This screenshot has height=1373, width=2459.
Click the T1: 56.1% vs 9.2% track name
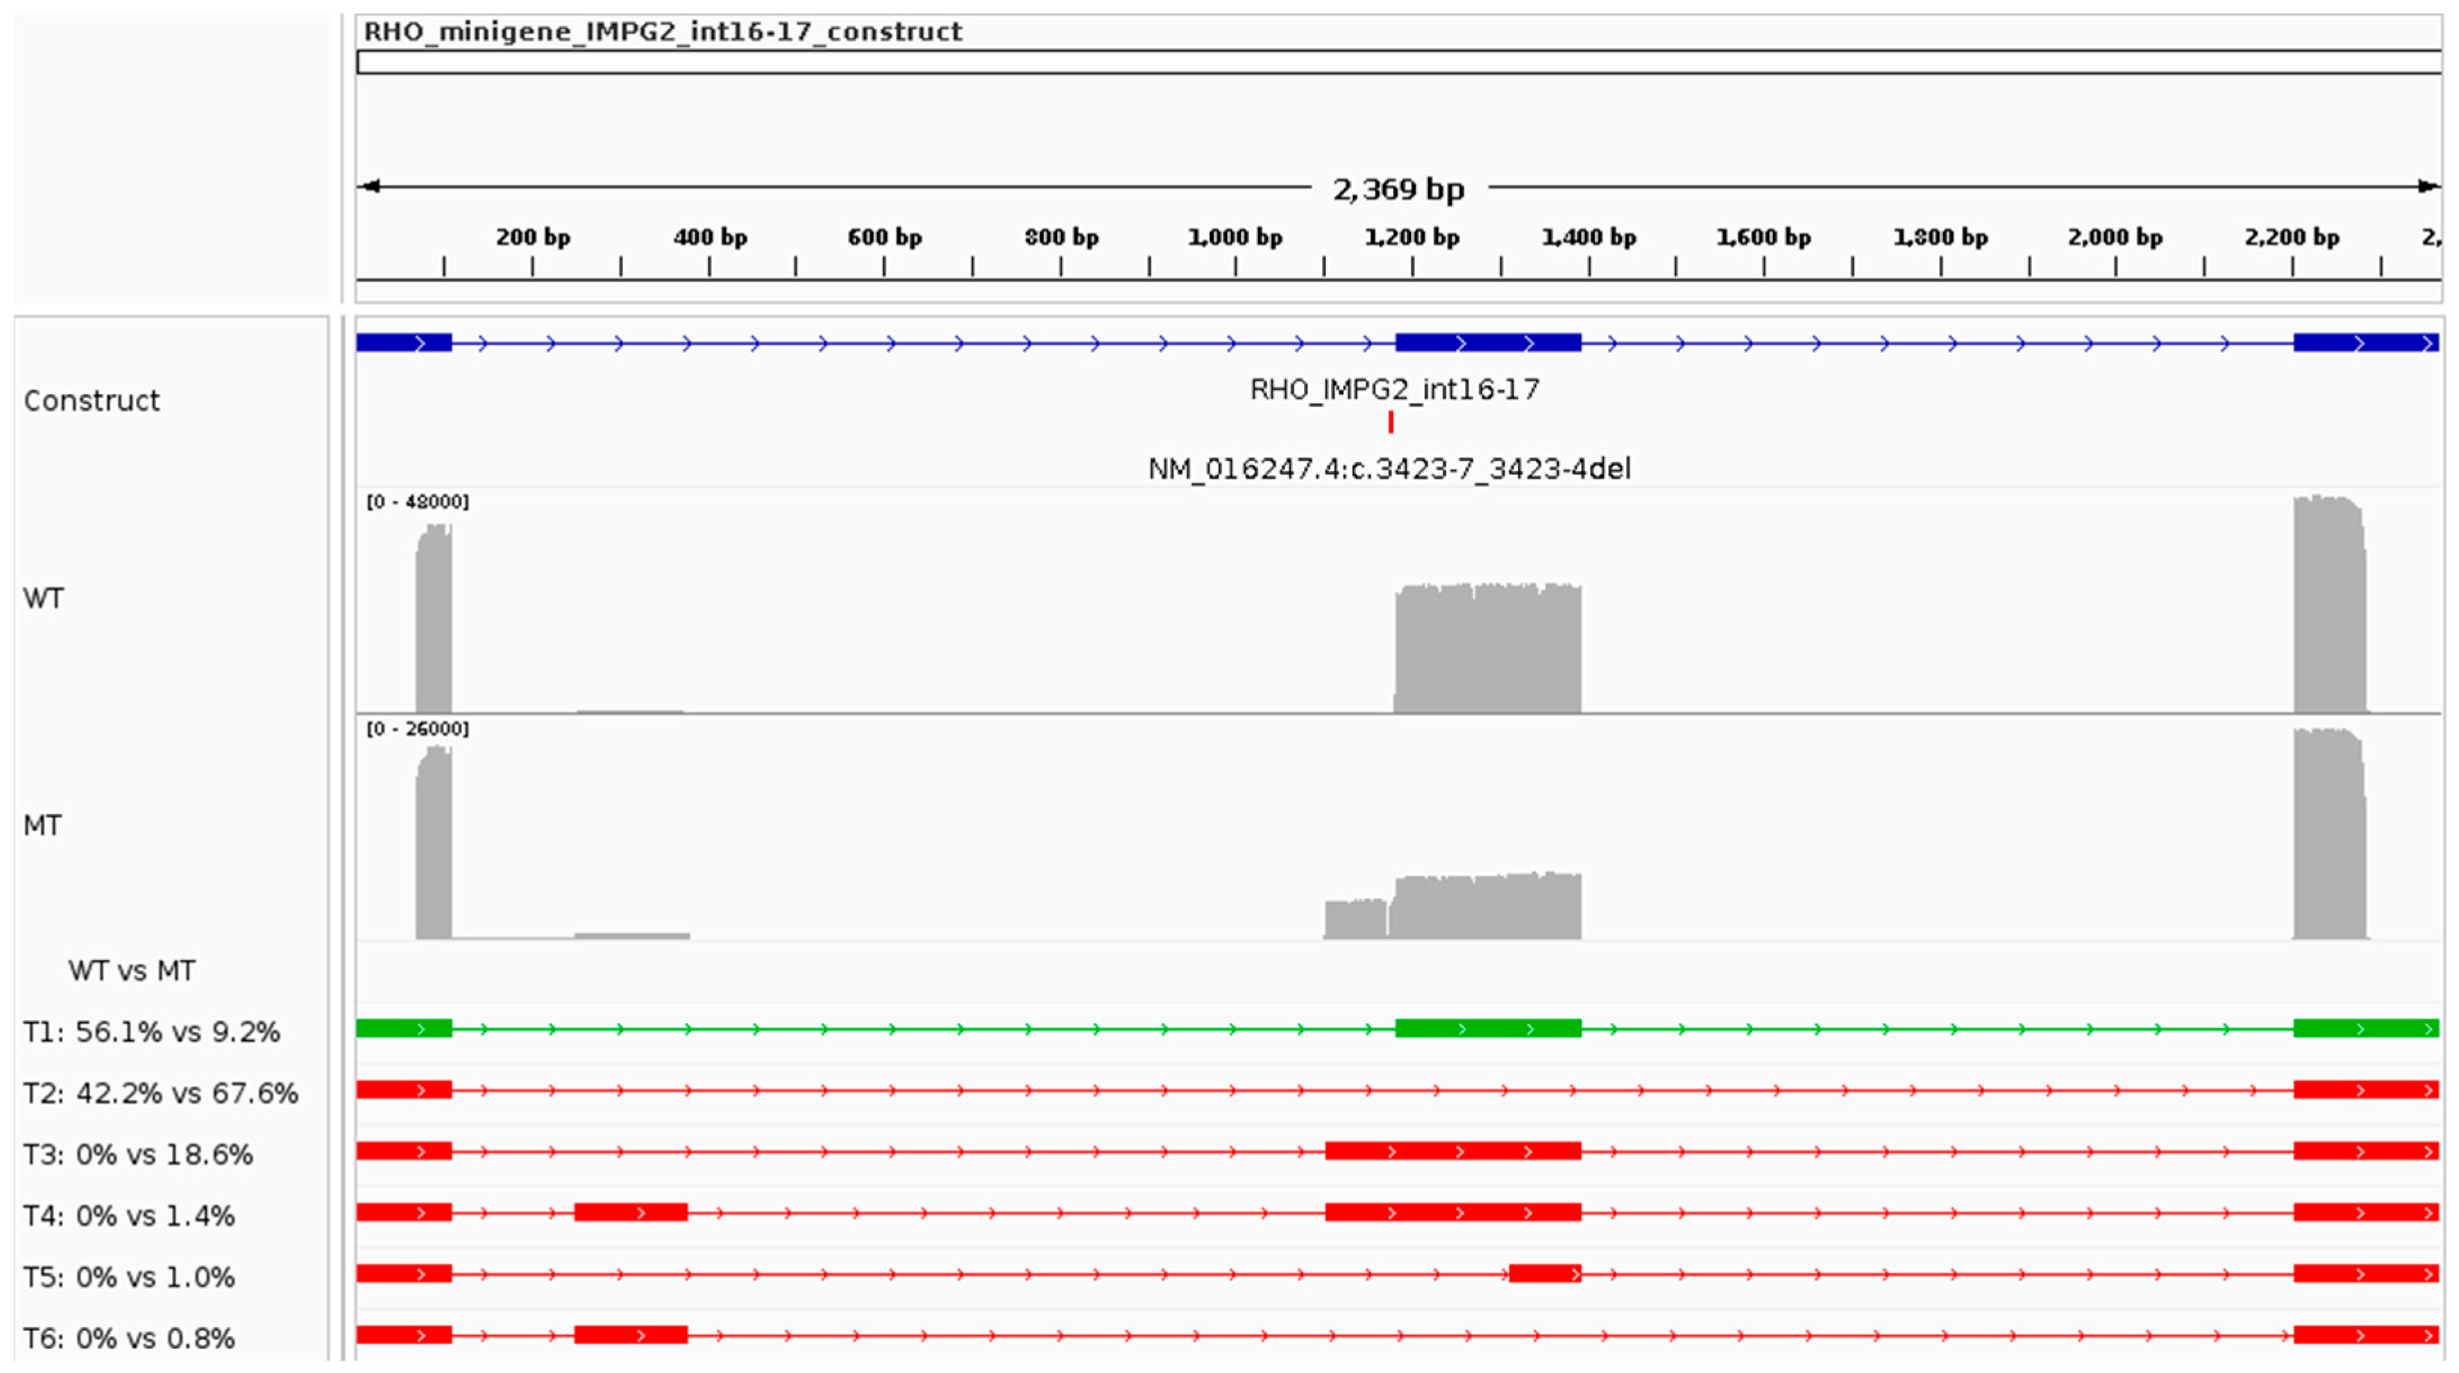point(151,1032)
